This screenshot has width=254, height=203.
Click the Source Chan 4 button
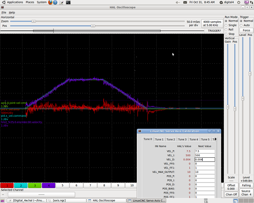[246, 193]
